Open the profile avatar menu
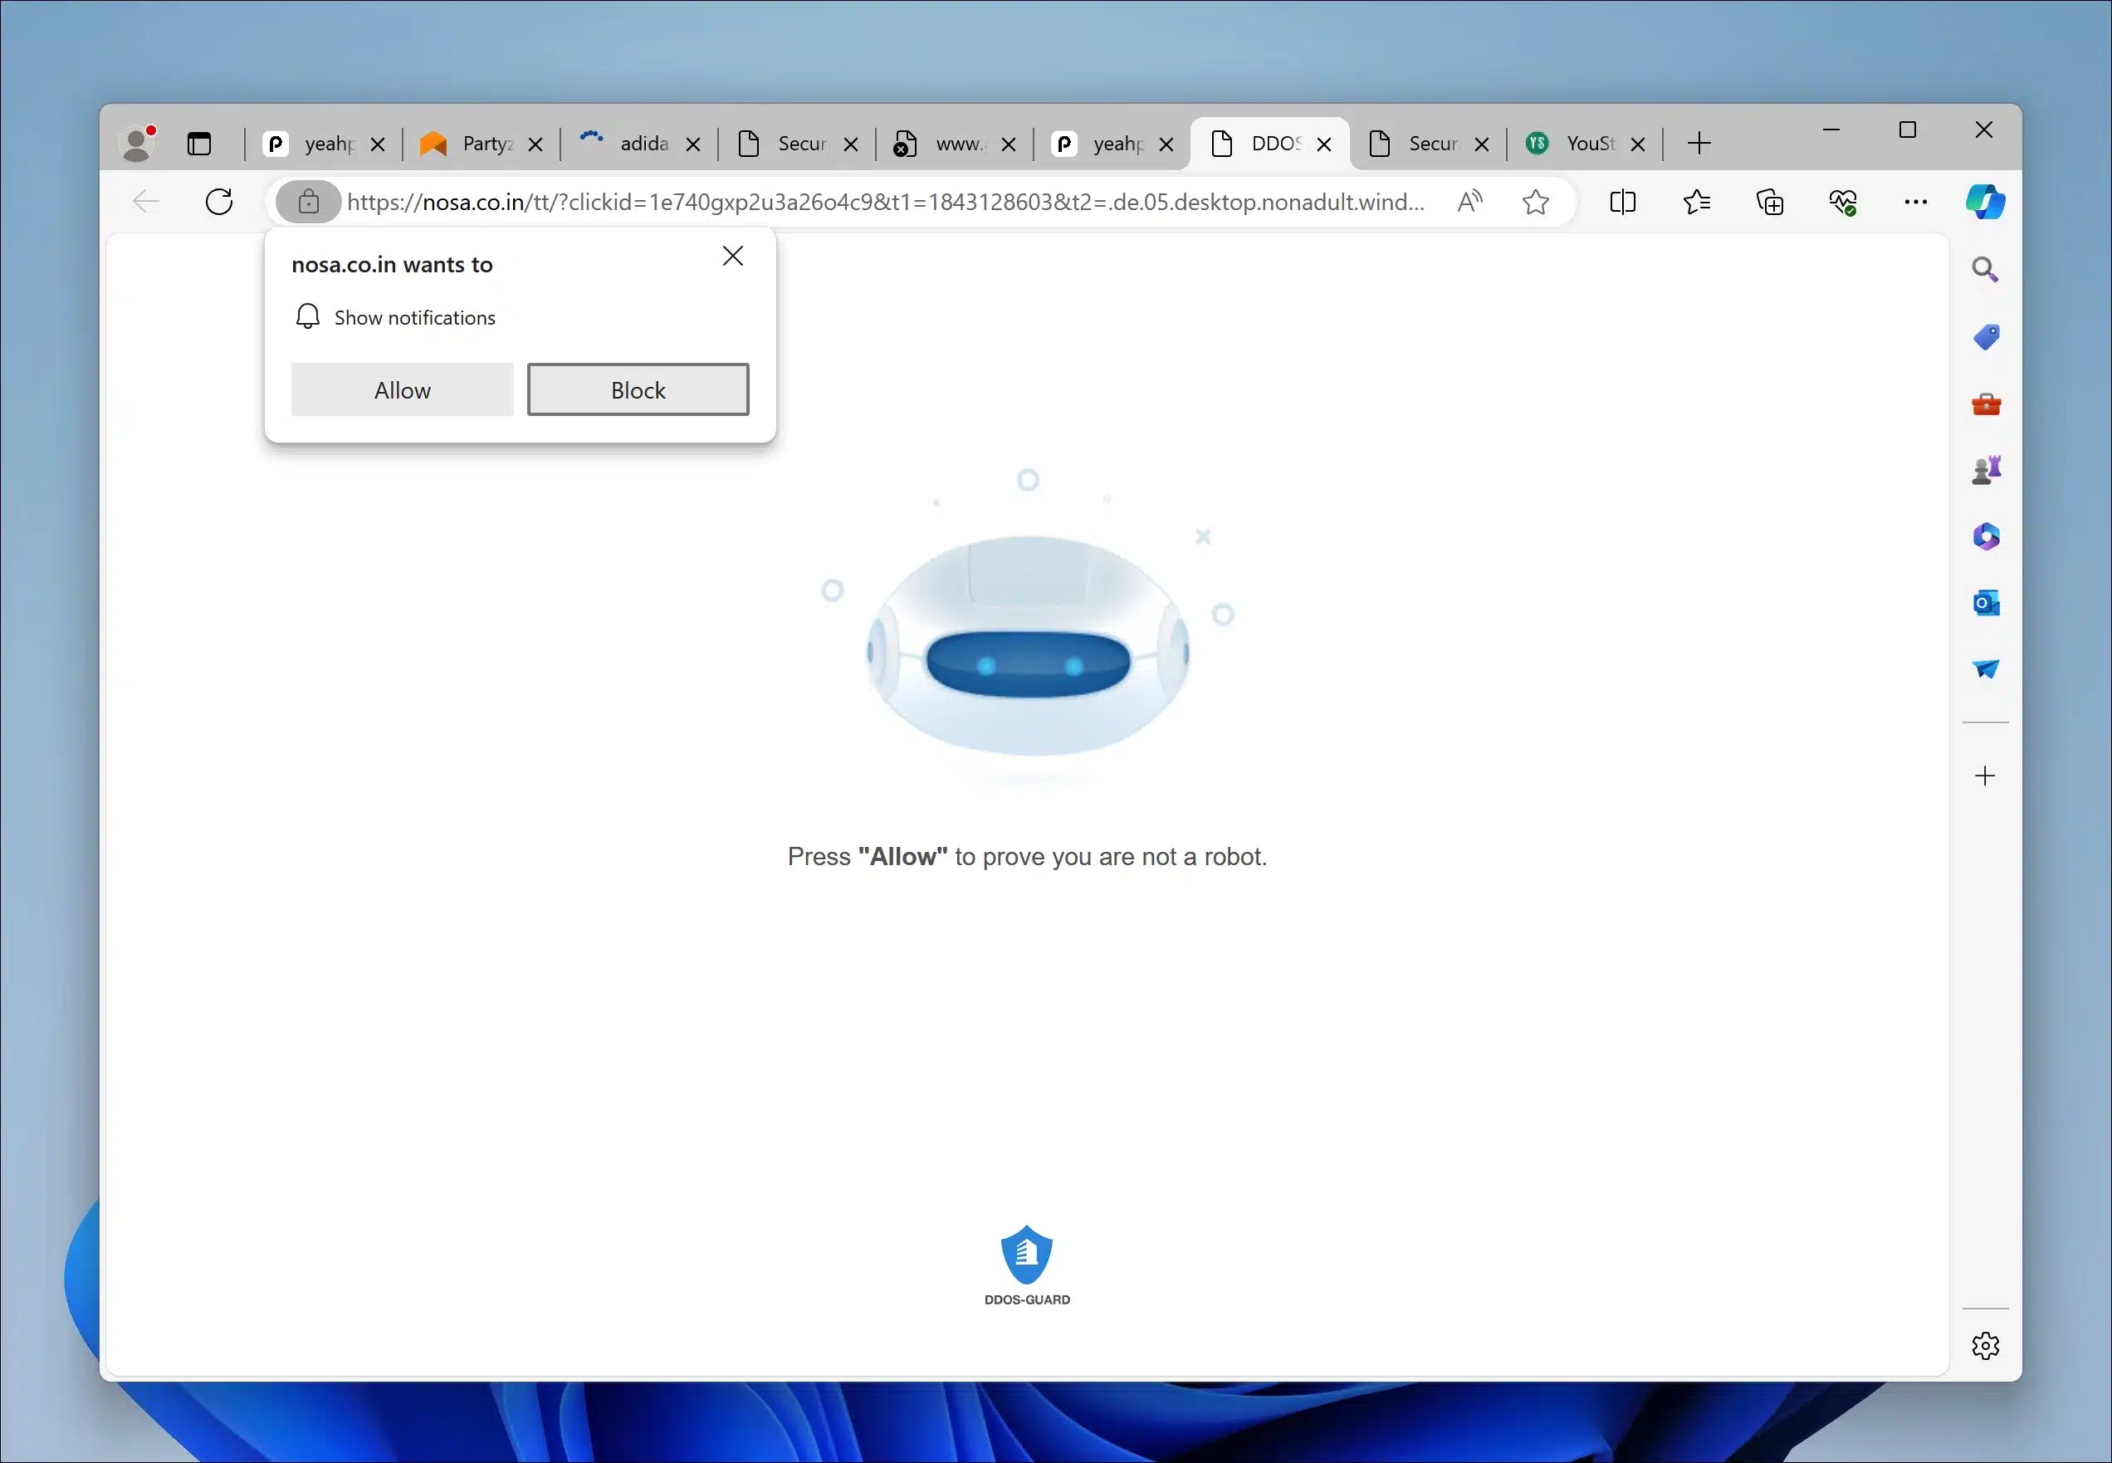The height and width of the screenshot is (1463, 2112). point(138,144)
